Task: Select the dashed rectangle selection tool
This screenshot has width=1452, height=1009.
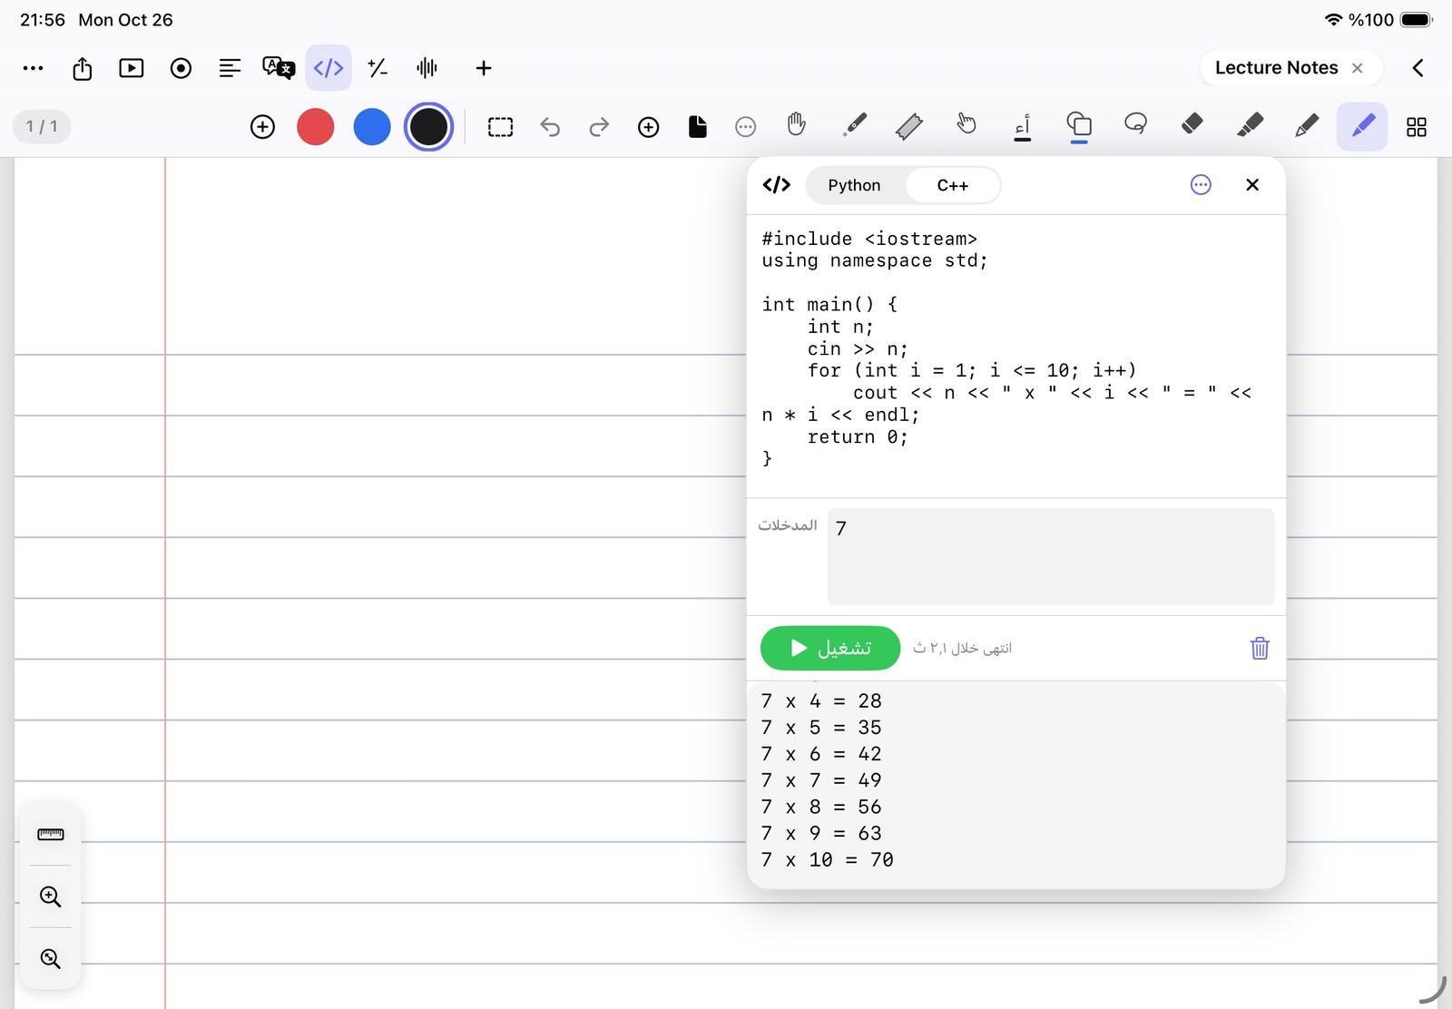Action: click(500, 127)
